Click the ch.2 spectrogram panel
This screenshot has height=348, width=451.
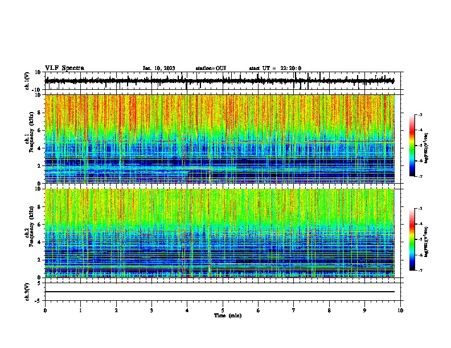pyautogui.click(x=220, y=233)
